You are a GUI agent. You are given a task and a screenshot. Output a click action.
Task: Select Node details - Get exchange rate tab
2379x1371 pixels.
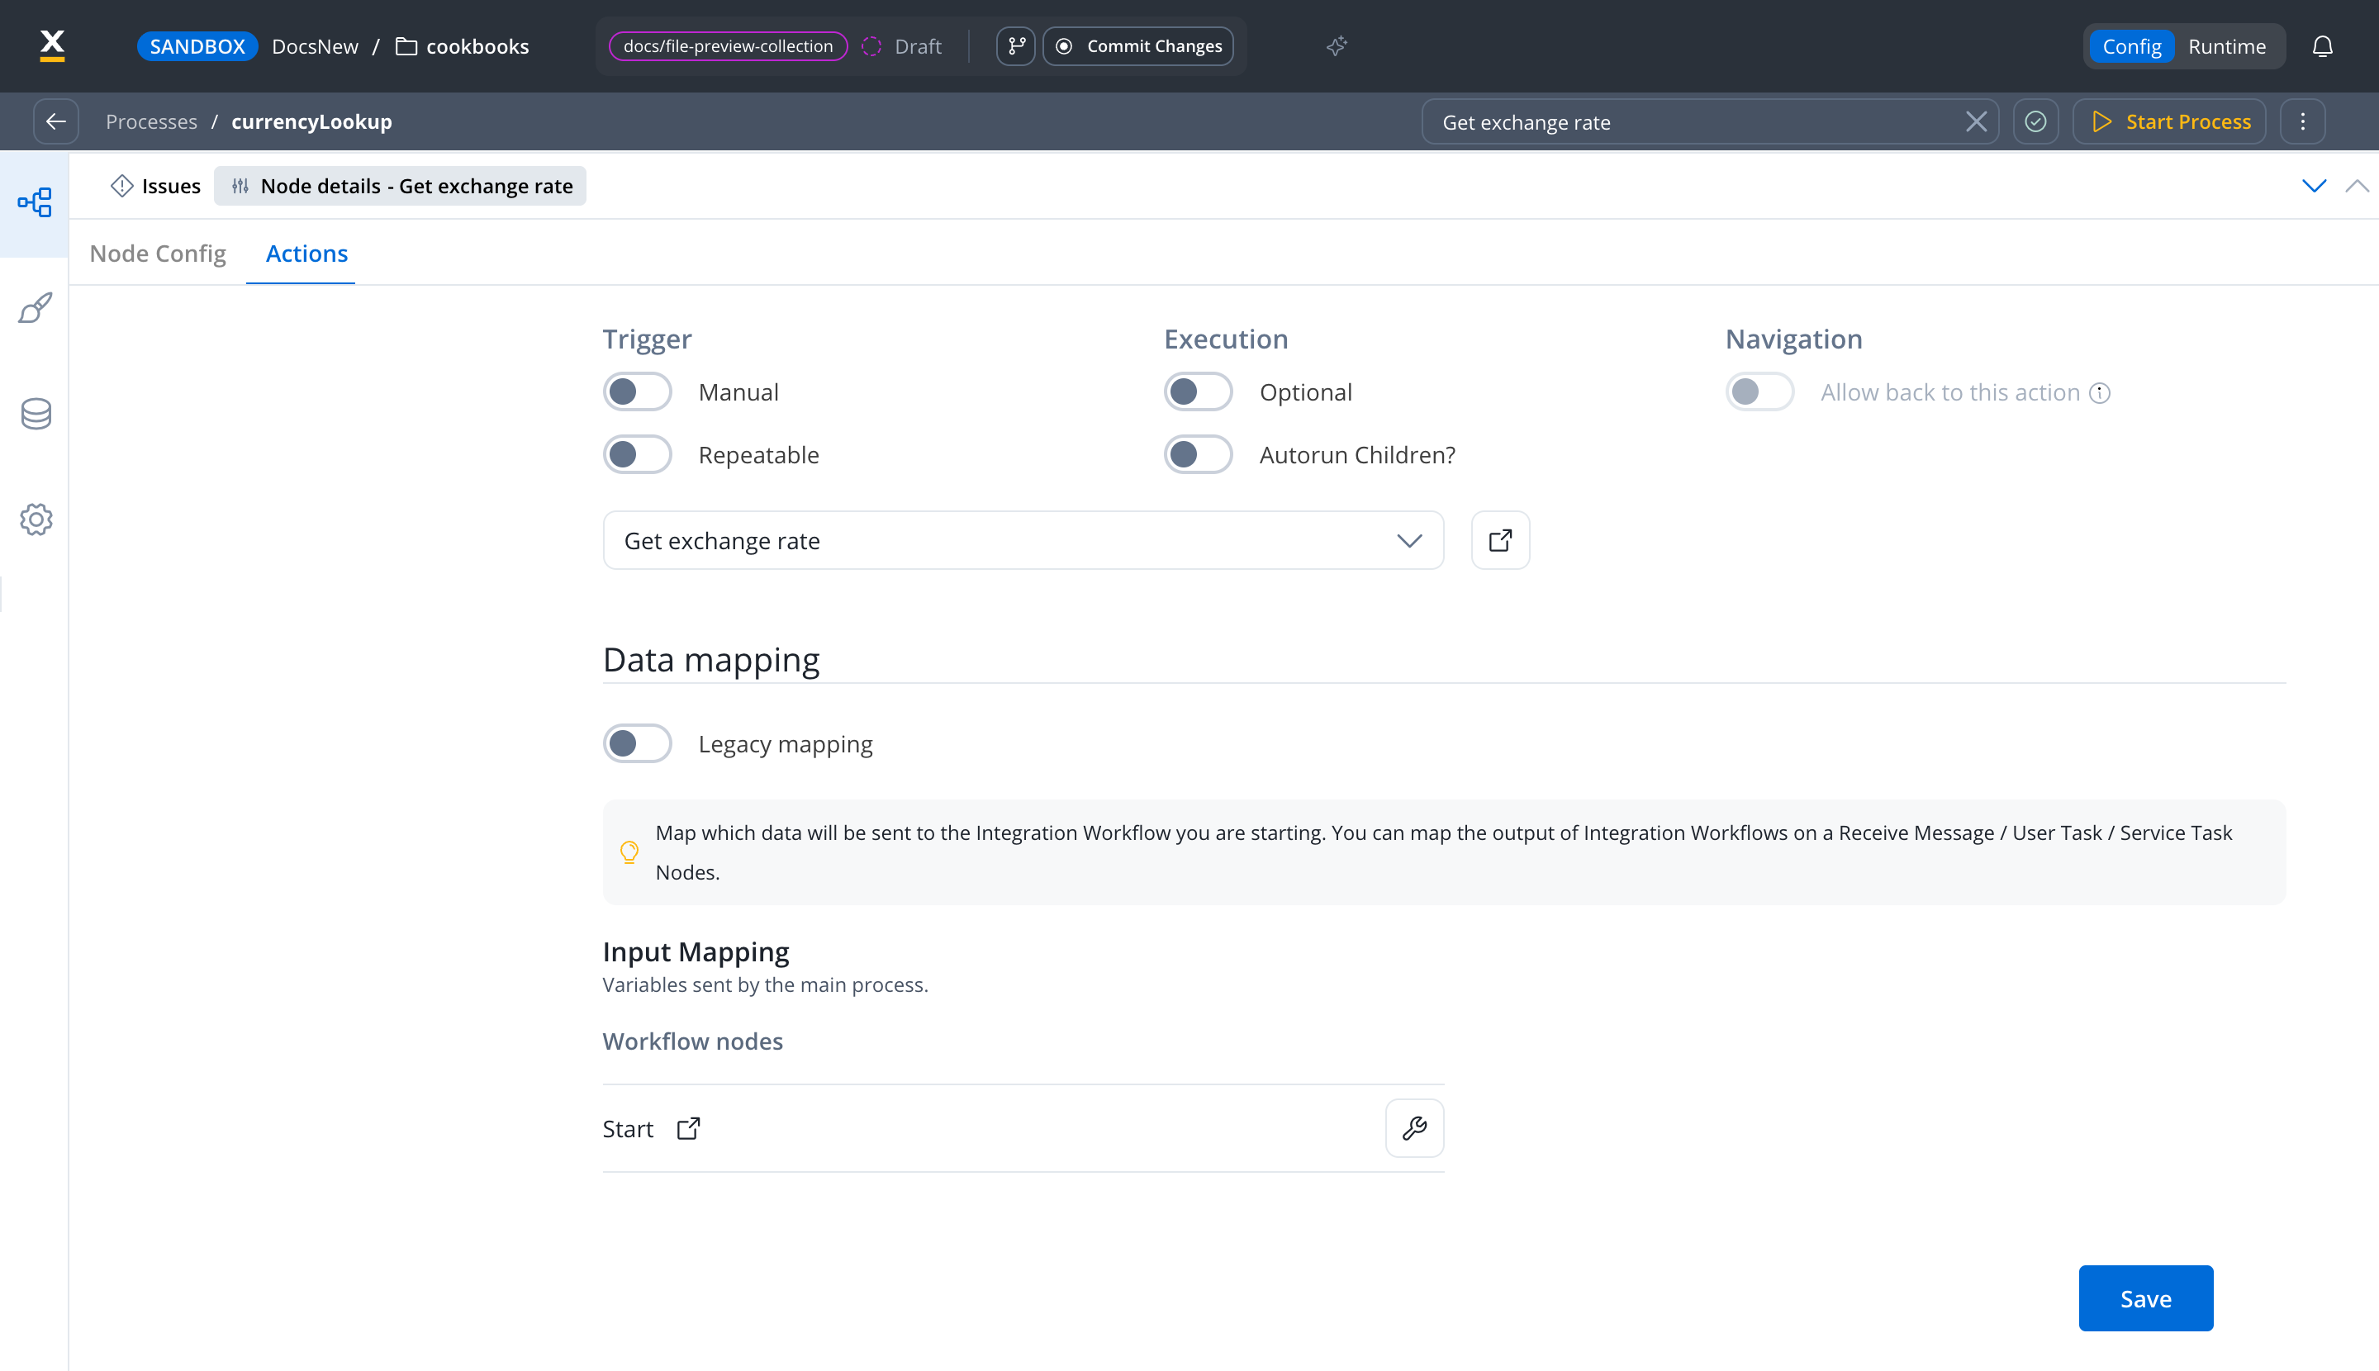(401, 186)
